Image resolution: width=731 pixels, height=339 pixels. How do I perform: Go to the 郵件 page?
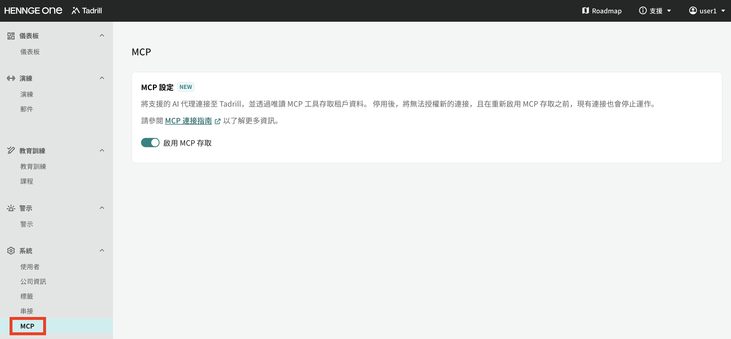coord(27,109)
